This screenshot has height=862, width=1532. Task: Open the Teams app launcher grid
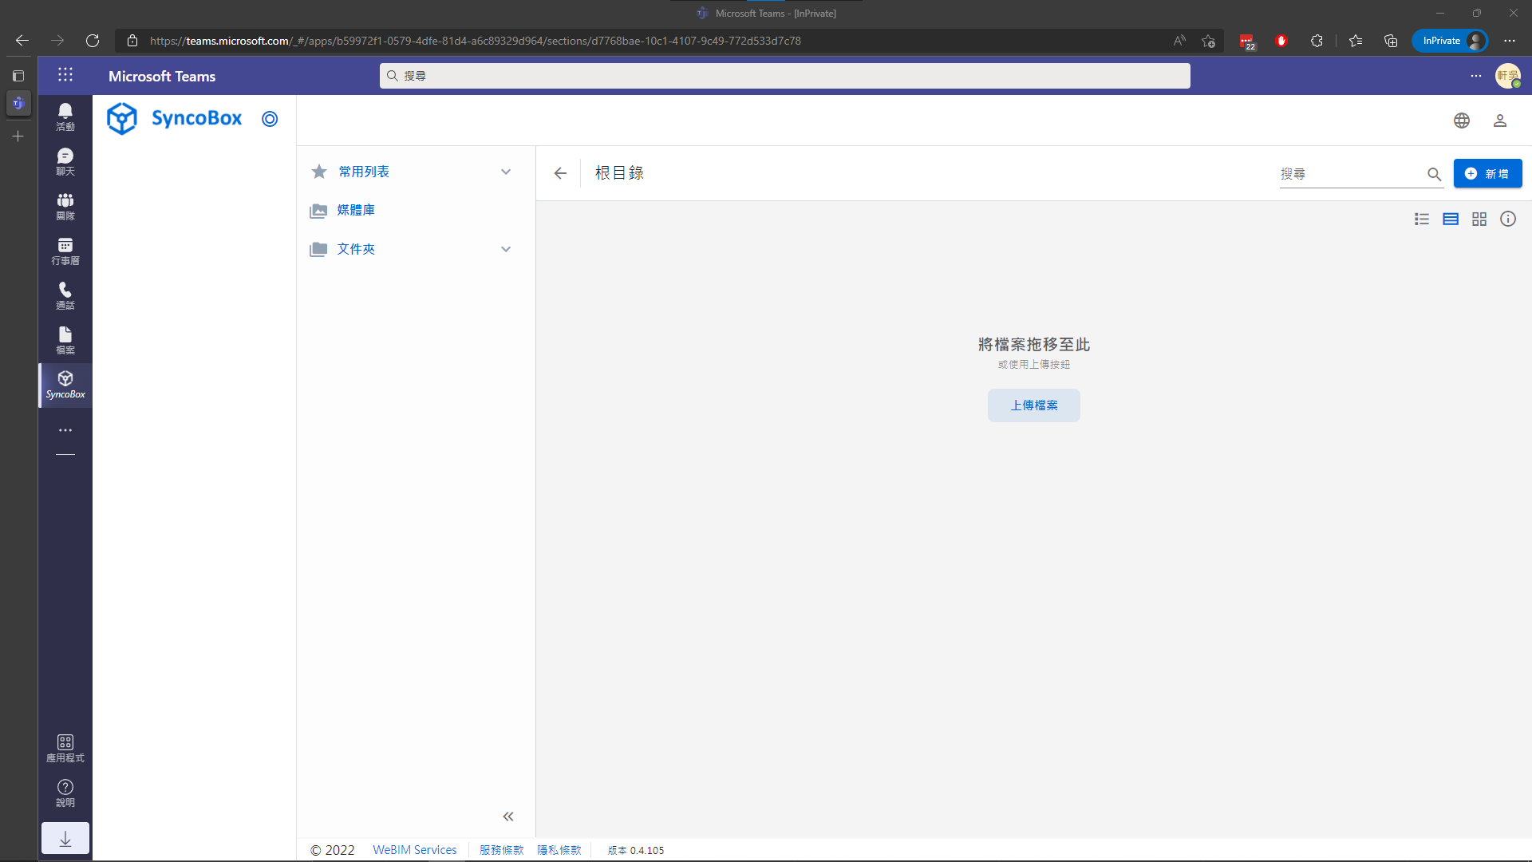coord(65,75)
